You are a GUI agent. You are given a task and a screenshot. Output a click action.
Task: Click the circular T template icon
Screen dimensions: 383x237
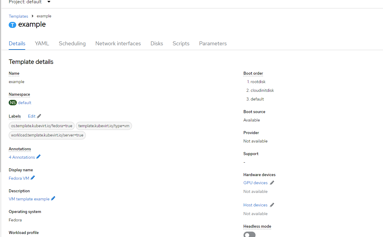click(x=12, y=25)
